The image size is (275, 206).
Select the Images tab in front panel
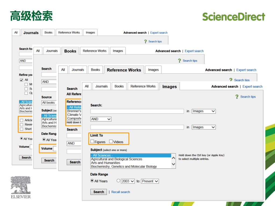170,87
